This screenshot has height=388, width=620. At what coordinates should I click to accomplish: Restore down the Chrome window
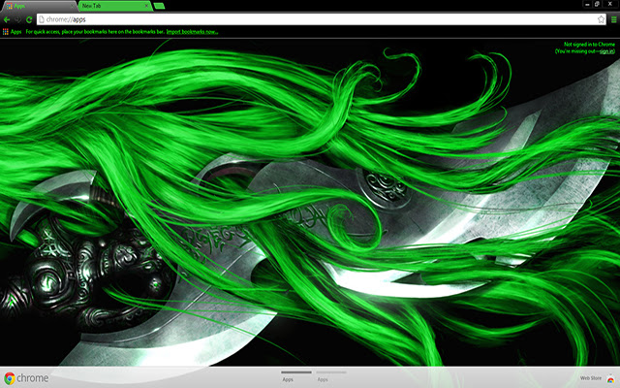[x=597, y=4]
